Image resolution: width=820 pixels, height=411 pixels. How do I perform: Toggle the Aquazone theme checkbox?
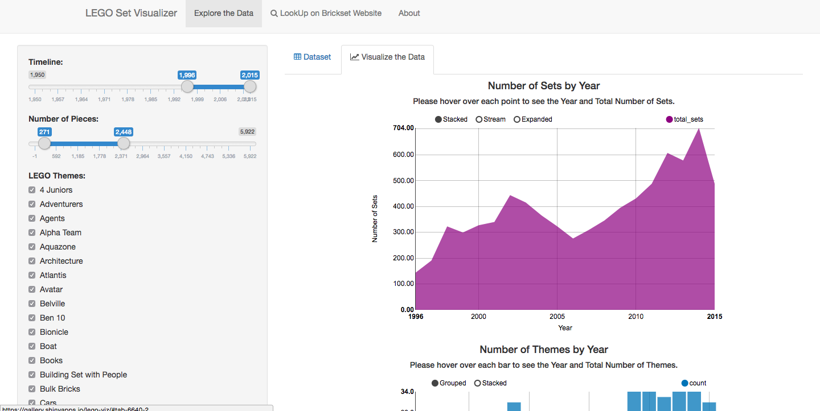tap(32, 247)
